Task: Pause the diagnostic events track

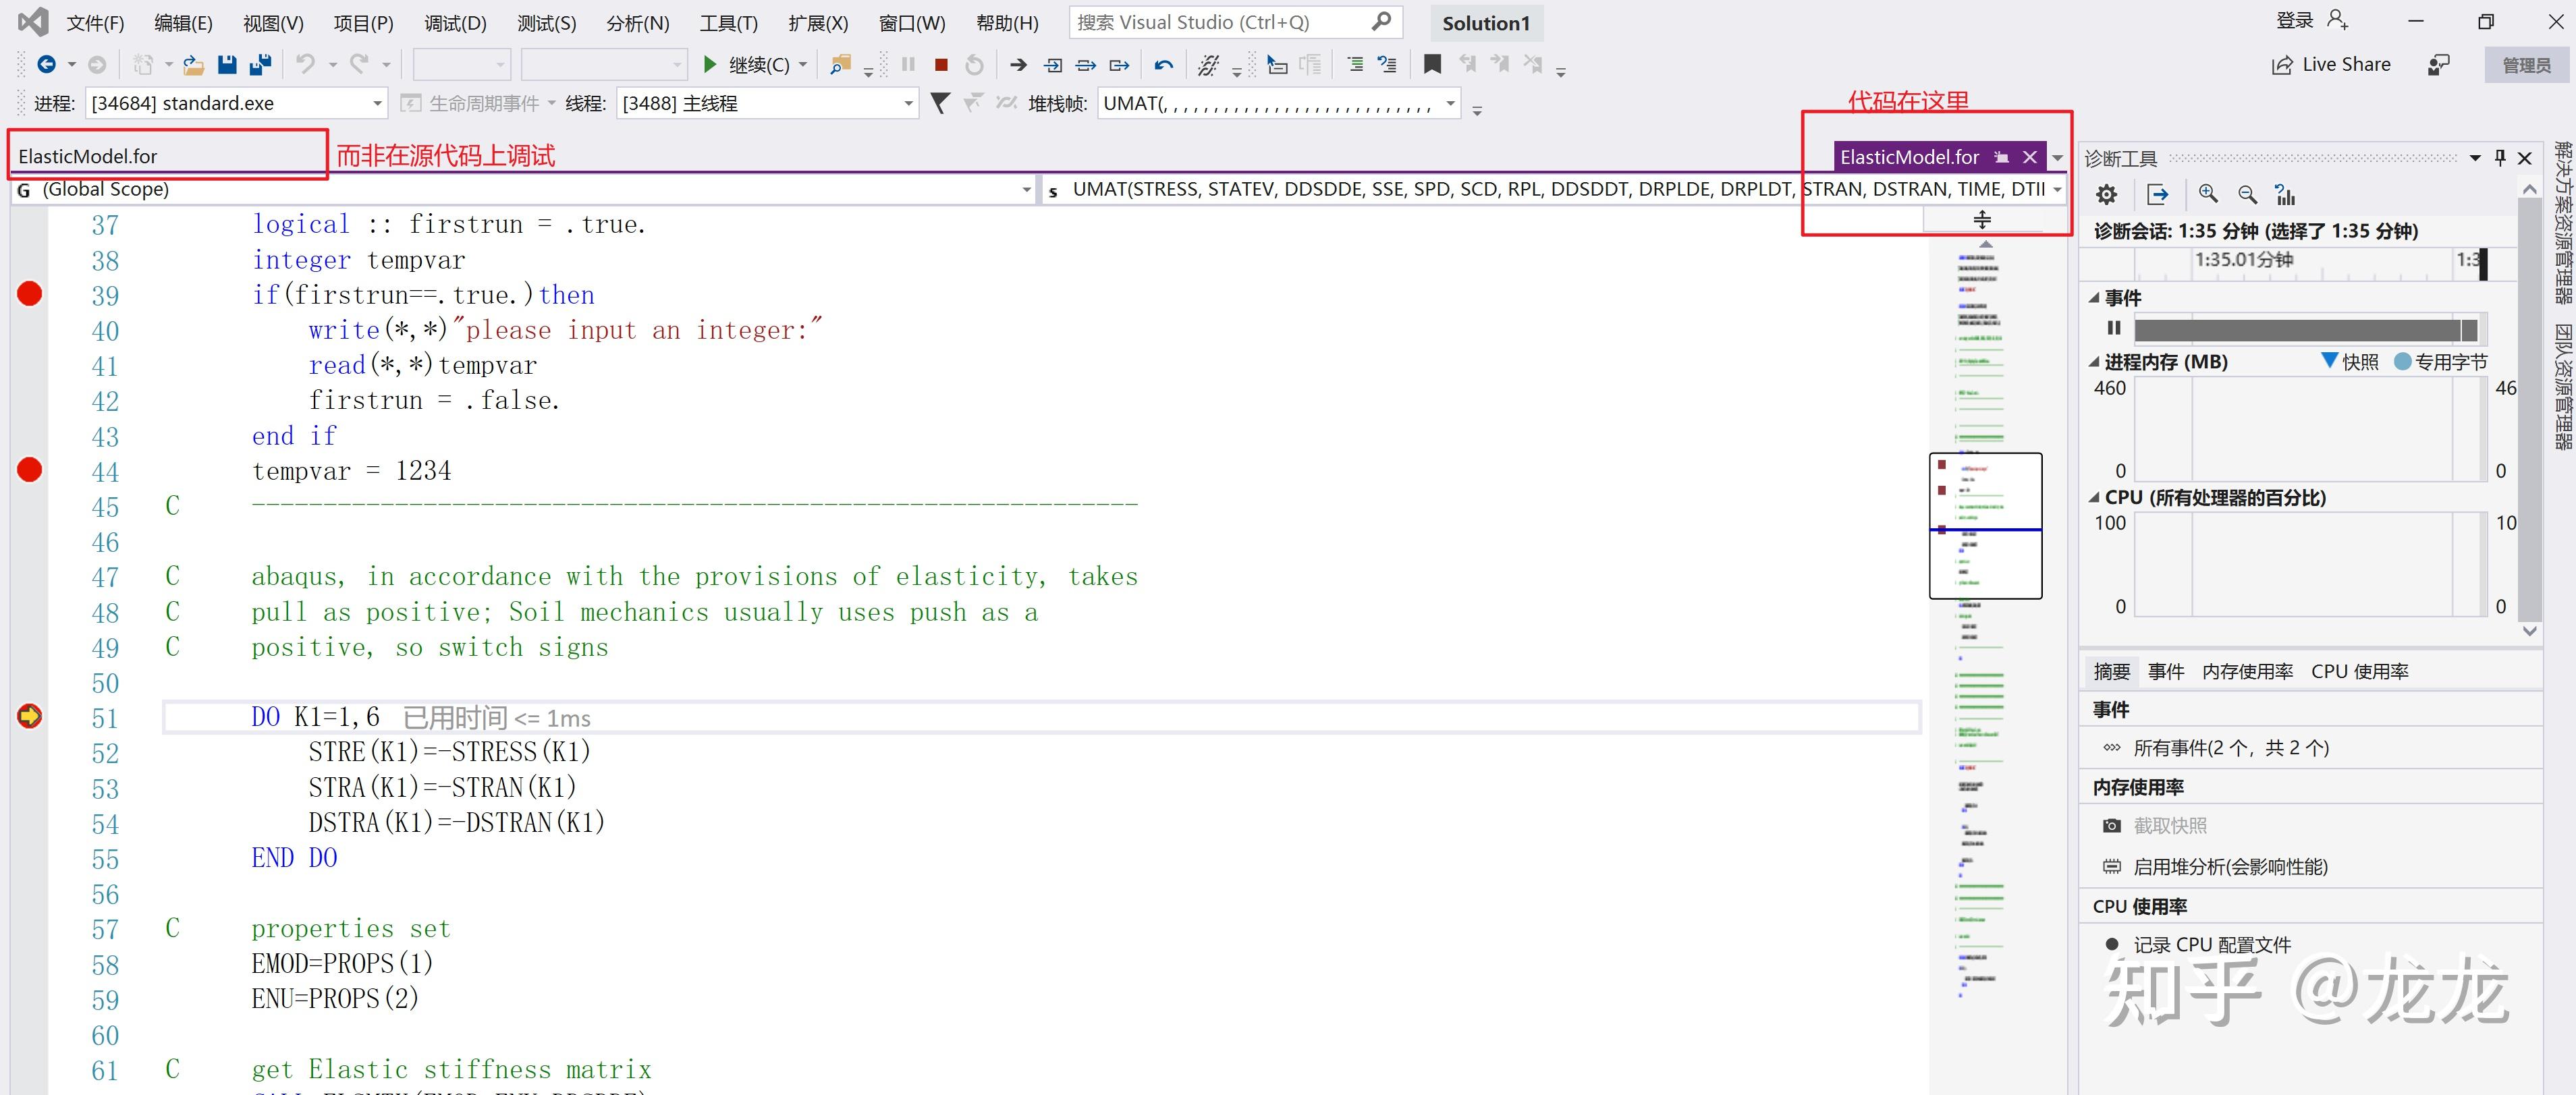Action: 2114,328
